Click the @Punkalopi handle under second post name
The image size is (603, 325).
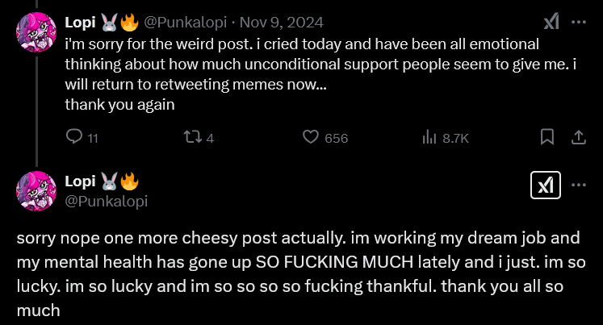pyautogui.click(x=106, y=202)
